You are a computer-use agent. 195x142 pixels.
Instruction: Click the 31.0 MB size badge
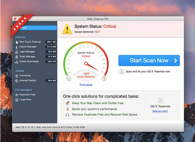[52, 57]
